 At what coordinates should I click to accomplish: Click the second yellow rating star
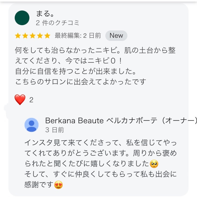click(25, 36)
